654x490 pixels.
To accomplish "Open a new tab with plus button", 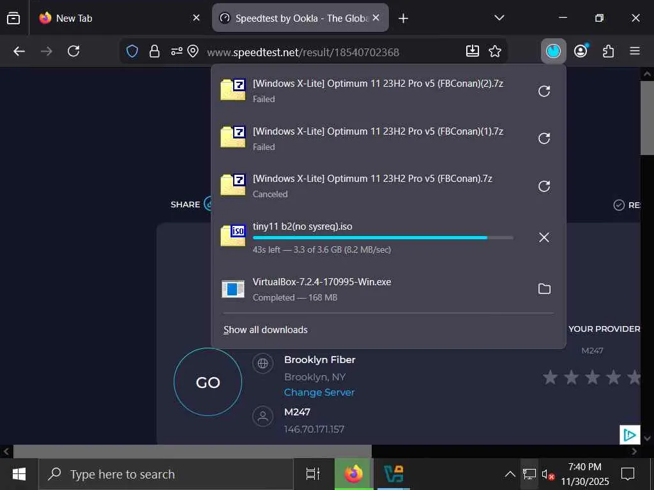I will [404, 18].
